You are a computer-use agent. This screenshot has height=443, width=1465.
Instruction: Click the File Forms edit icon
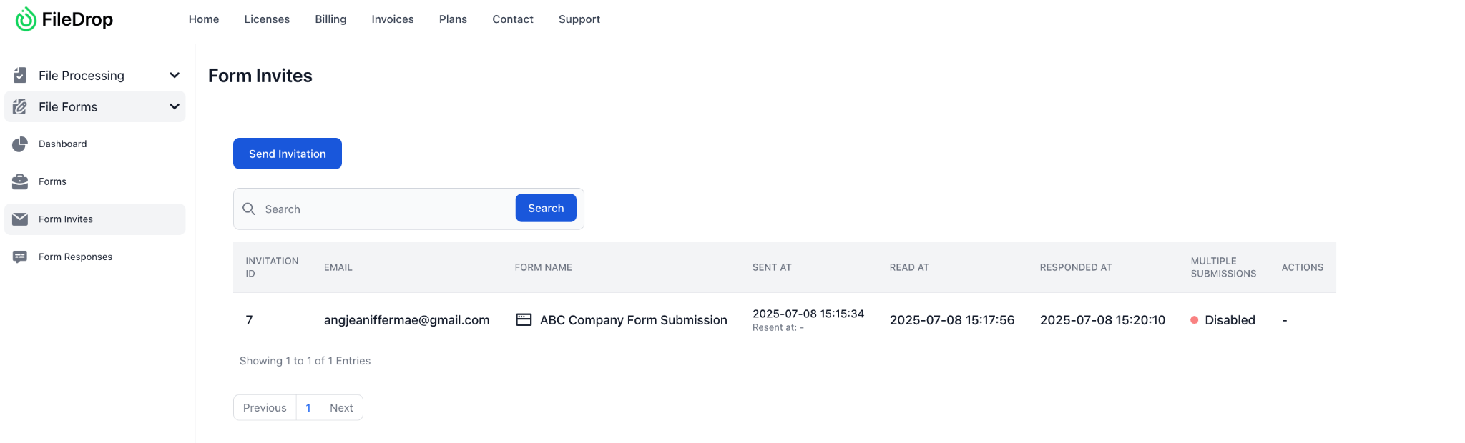pos(20,106)
